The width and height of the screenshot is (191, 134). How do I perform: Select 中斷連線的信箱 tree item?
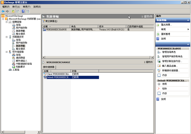click(x=24, y=64)
